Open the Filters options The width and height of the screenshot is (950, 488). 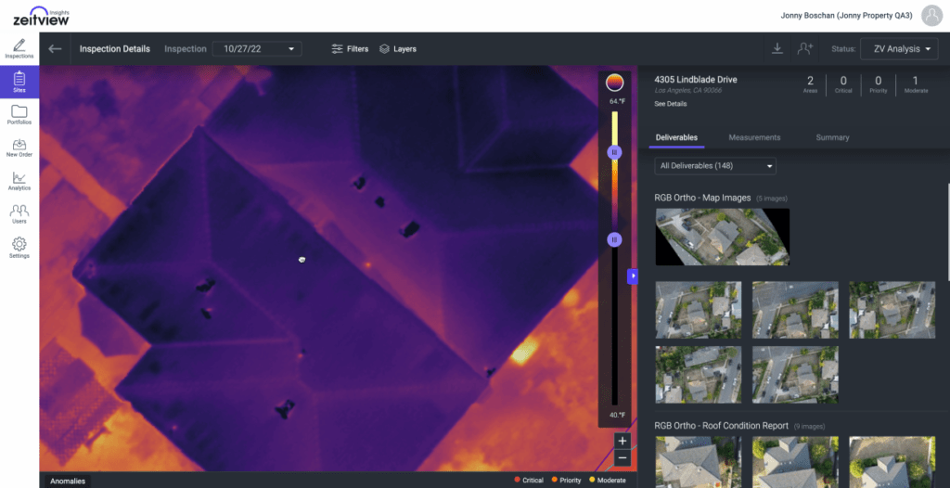tap(350, 49)
